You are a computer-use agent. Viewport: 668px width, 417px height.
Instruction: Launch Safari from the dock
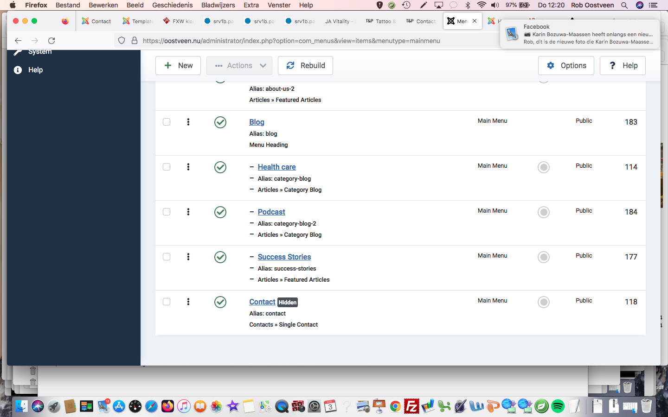point(151,406)
